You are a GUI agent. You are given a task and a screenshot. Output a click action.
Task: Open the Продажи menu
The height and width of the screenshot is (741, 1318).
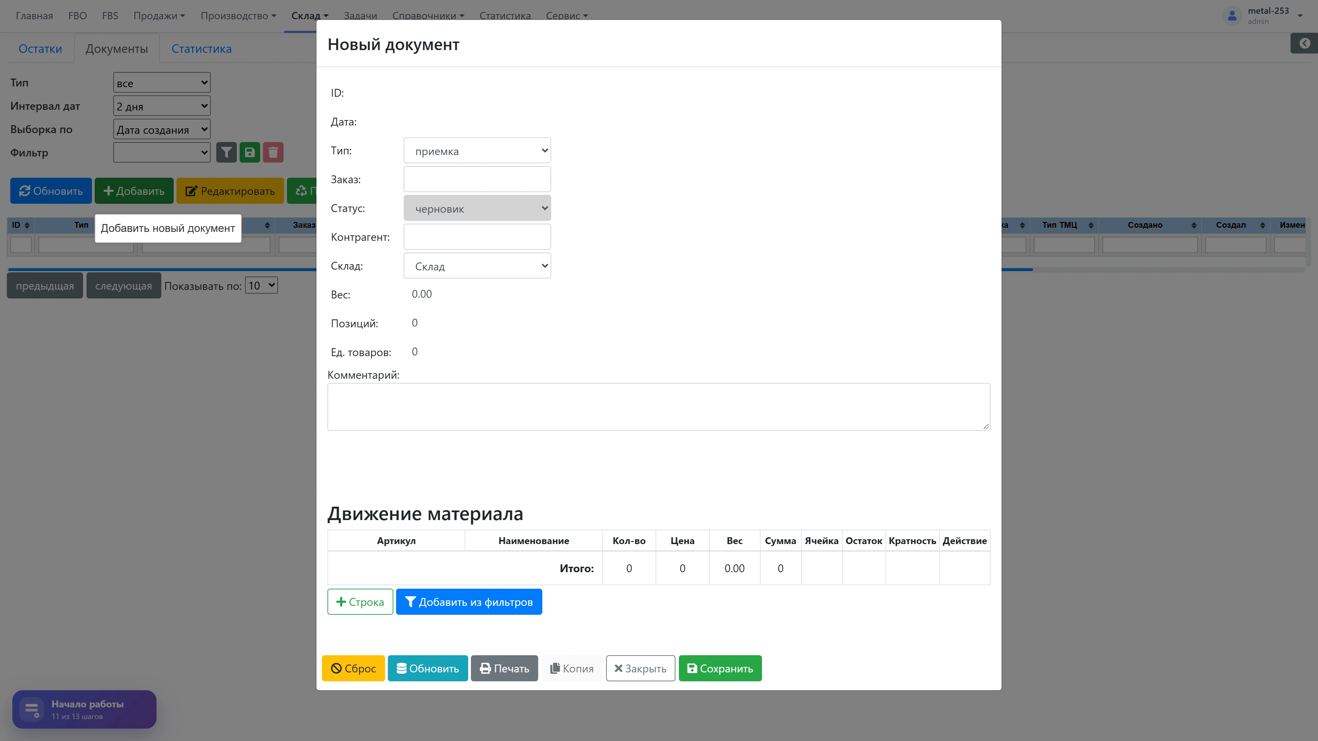coord(159,16)
